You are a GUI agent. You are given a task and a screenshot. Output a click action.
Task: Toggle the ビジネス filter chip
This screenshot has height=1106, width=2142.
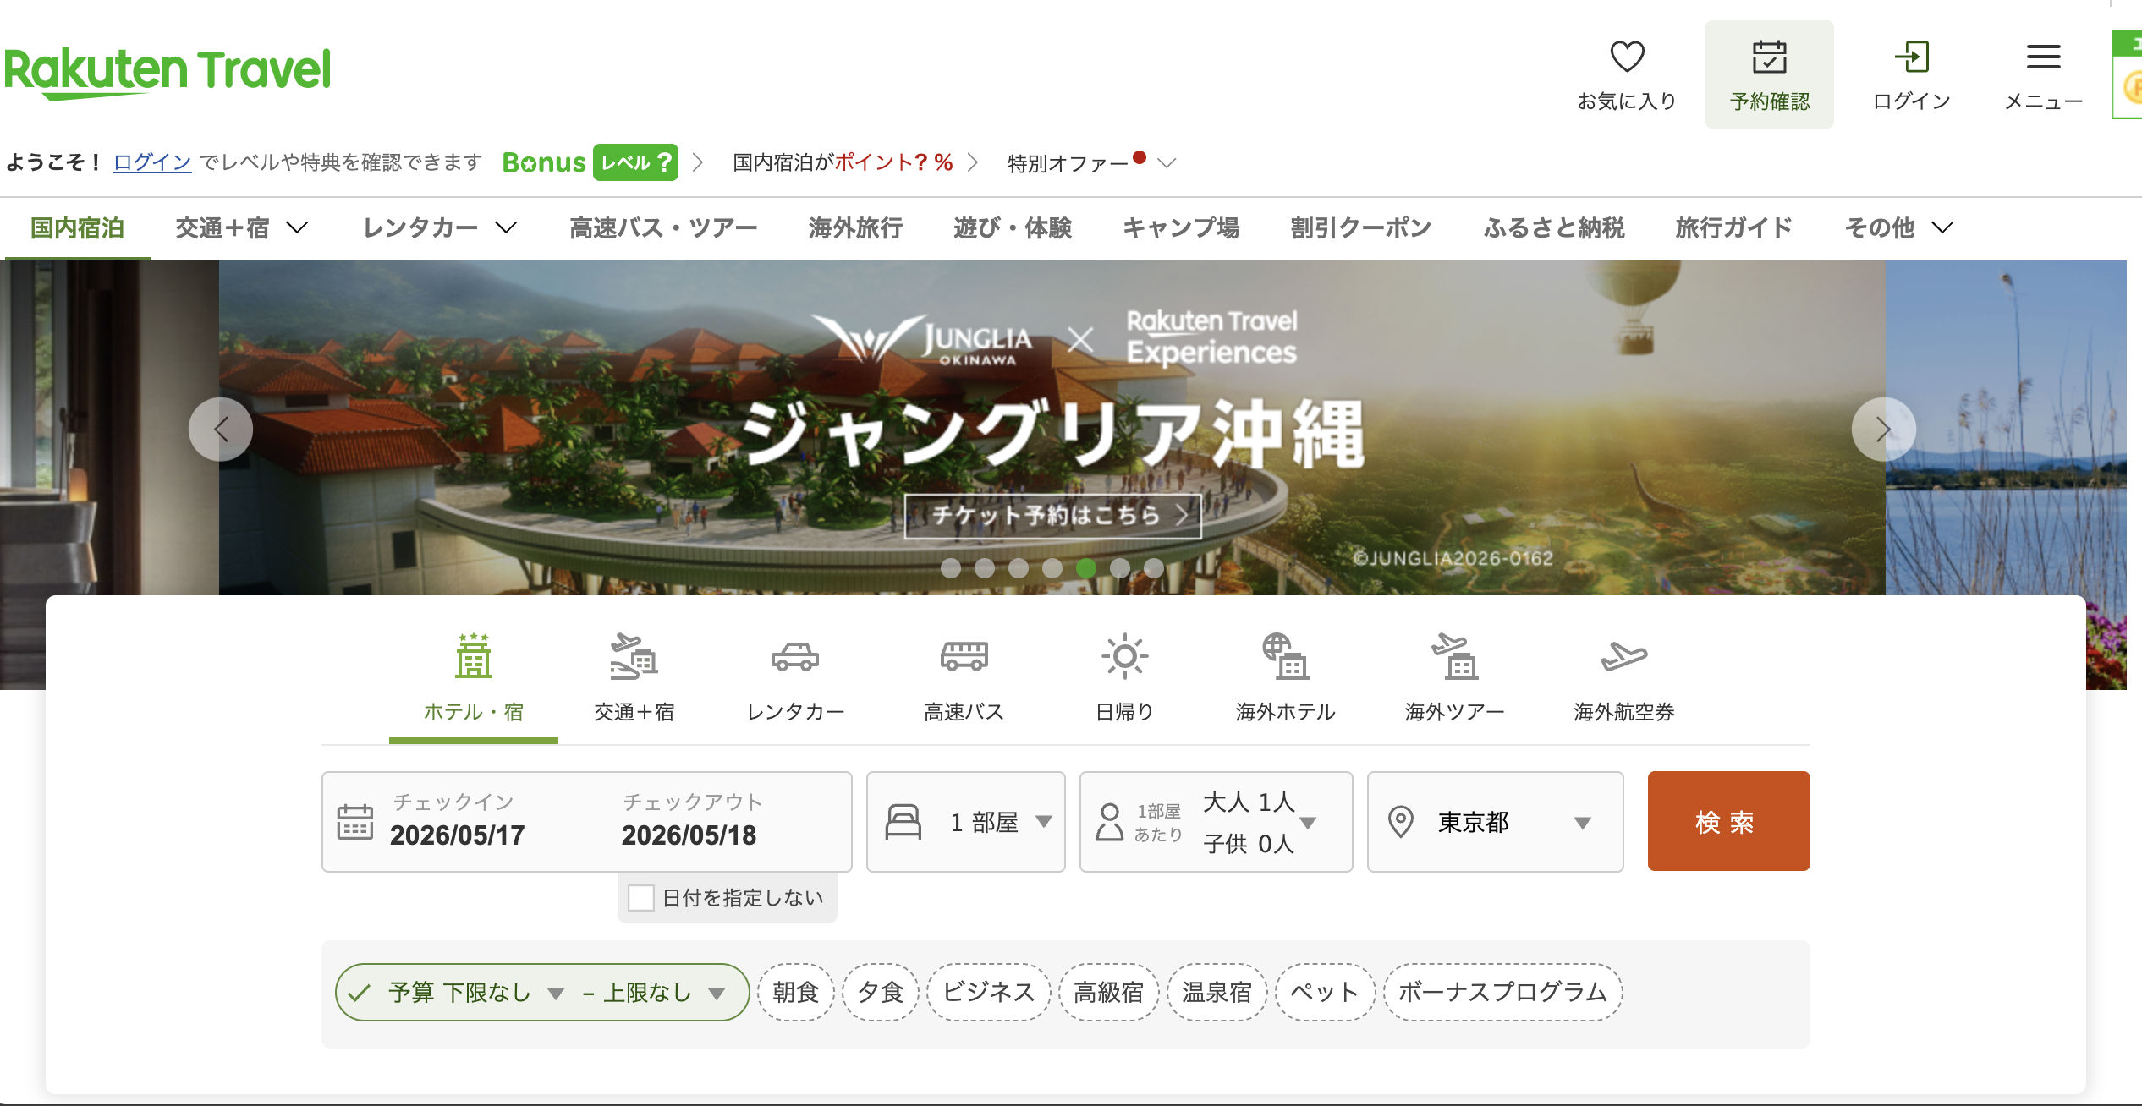click(989, 992)
